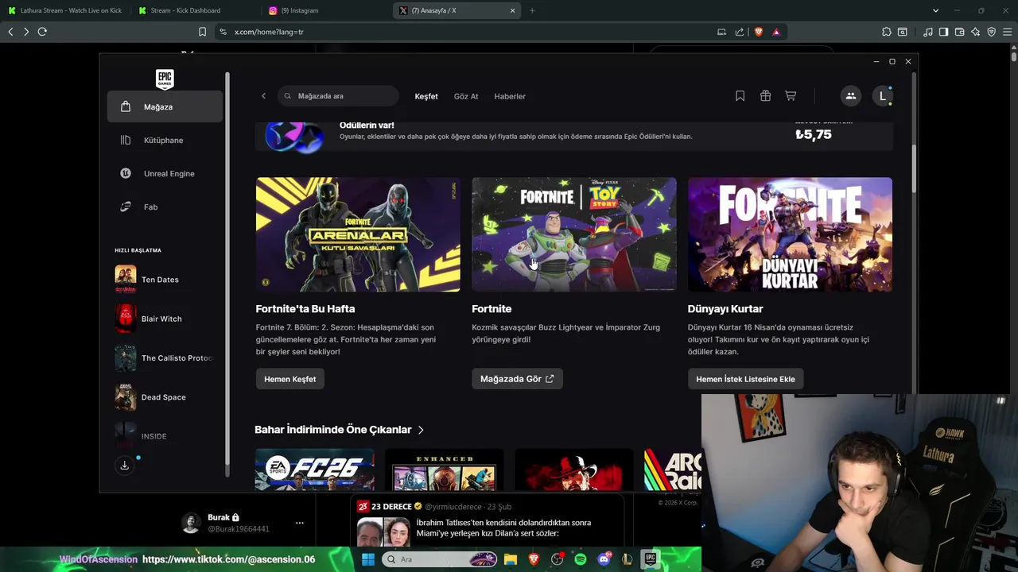Open Fortnite'ta Bu Hafta heading
Viewport: 1018px width, 572px height.
pyautogui.click(x=305, y=309)
